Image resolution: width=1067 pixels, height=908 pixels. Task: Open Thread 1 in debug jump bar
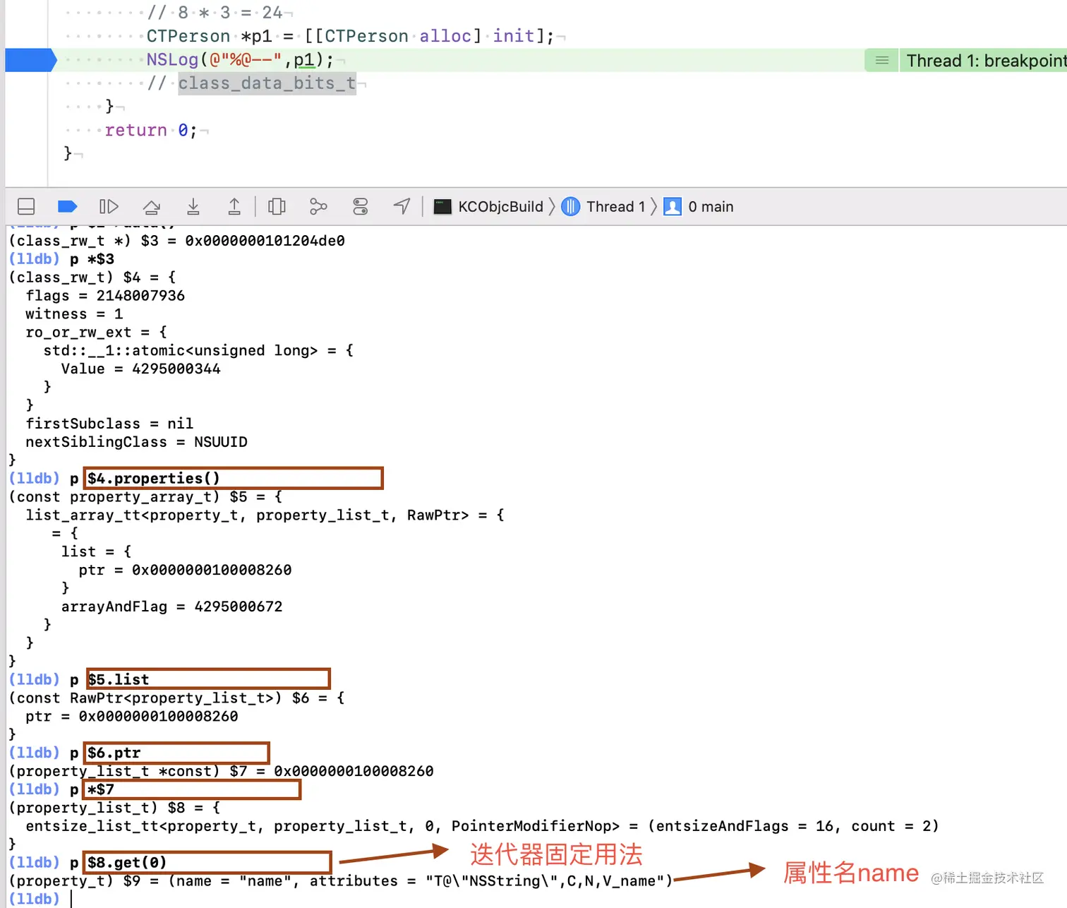click(x=603, y=206)
